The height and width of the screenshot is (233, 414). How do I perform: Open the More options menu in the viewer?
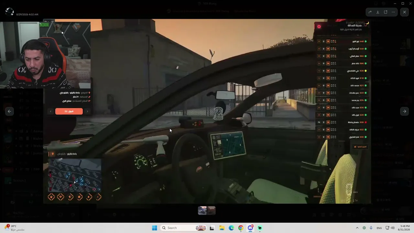click(x=393, y=12)
